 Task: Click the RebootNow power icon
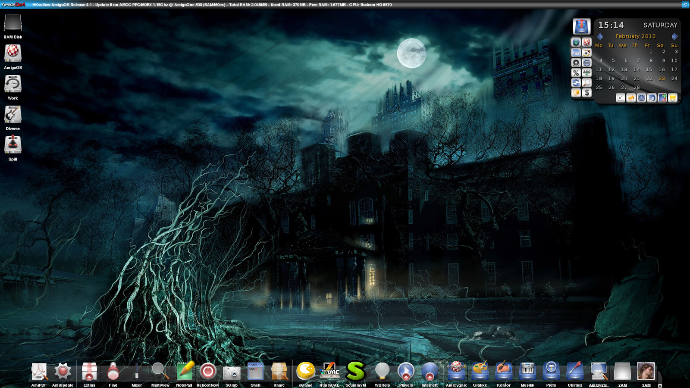[x=208, y=371]
